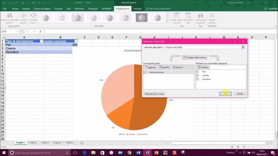Open Aggiungi elemento grafico dropdown
This screenshot has width=278, height=156.
[10, 18]
